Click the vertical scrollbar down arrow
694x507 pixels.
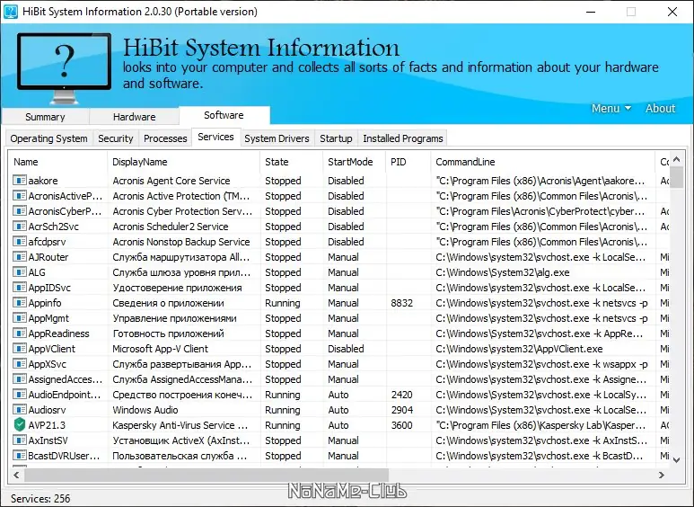pos(676,460)
